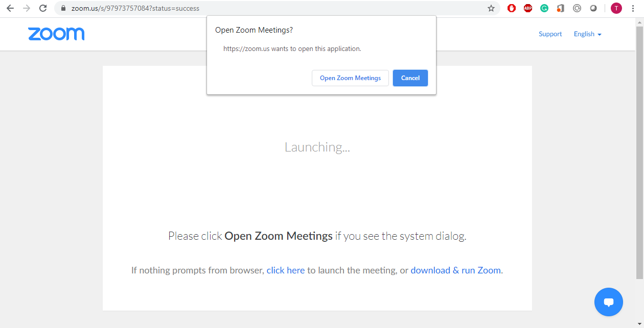The width and height of the screenshot is (644, 328).
Task: Open the ABP Adblock Plus extension
Action: coord(528,8)
